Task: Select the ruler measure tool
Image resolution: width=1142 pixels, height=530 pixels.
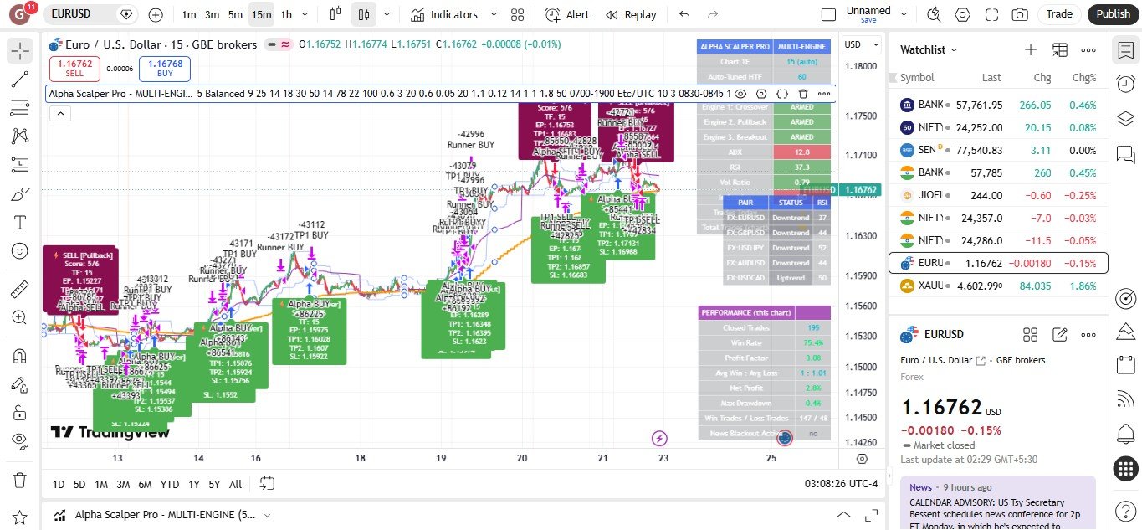Action: 20,290
